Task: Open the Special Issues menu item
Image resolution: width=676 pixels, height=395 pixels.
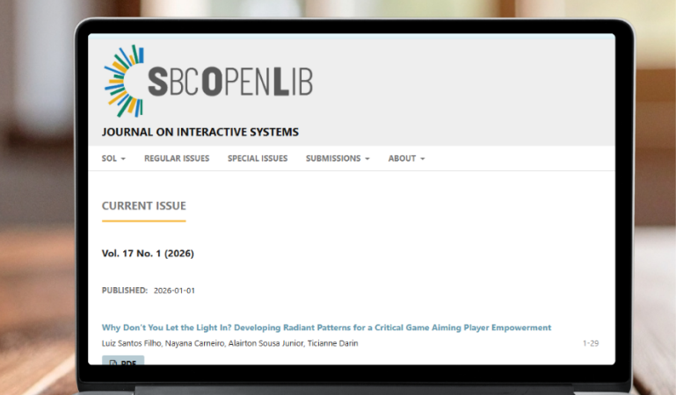Action: tap(258, 159)
